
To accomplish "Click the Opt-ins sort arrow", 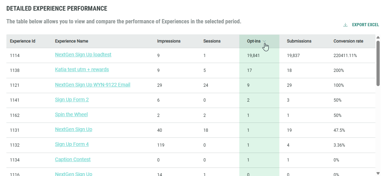I will [x=264, y=41].
